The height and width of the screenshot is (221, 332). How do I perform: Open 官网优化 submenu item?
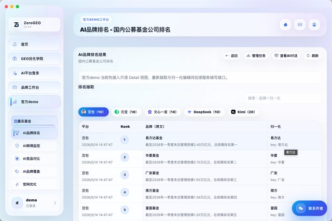pos(34,184)
